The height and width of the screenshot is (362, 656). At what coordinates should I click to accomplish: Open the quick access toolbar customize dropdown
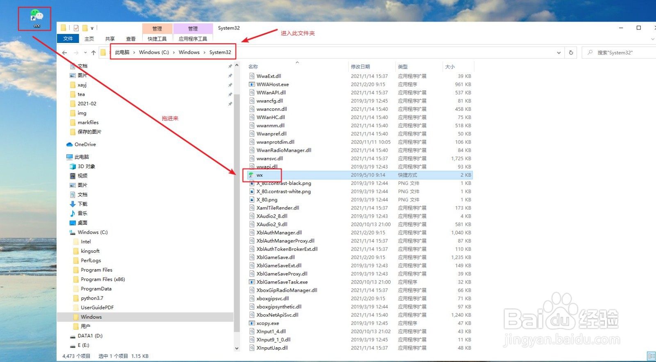click(92, 28)
